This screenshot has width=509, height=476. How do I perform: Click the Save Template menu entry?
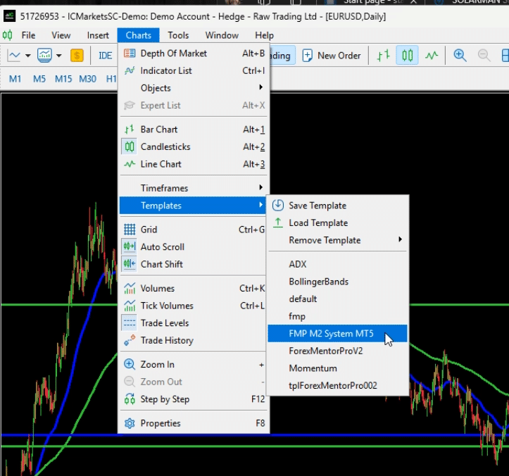tap(317, 206)
